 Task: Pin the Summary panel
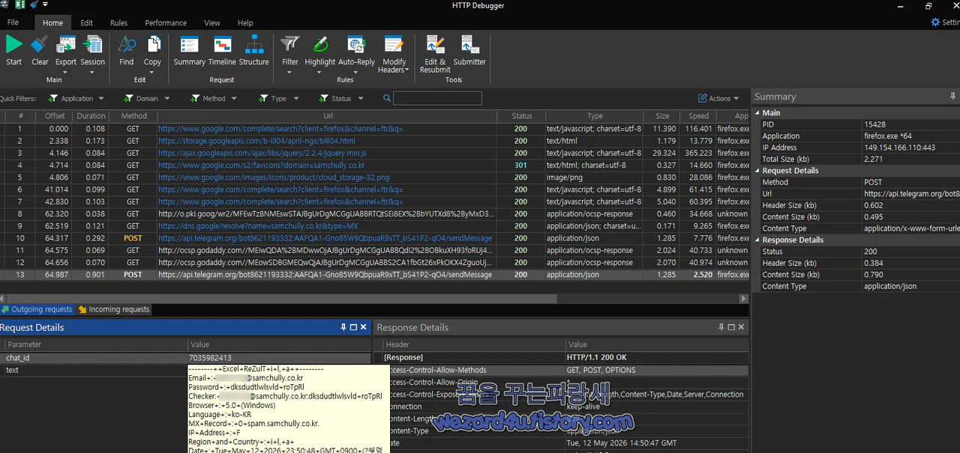[953, 97]
